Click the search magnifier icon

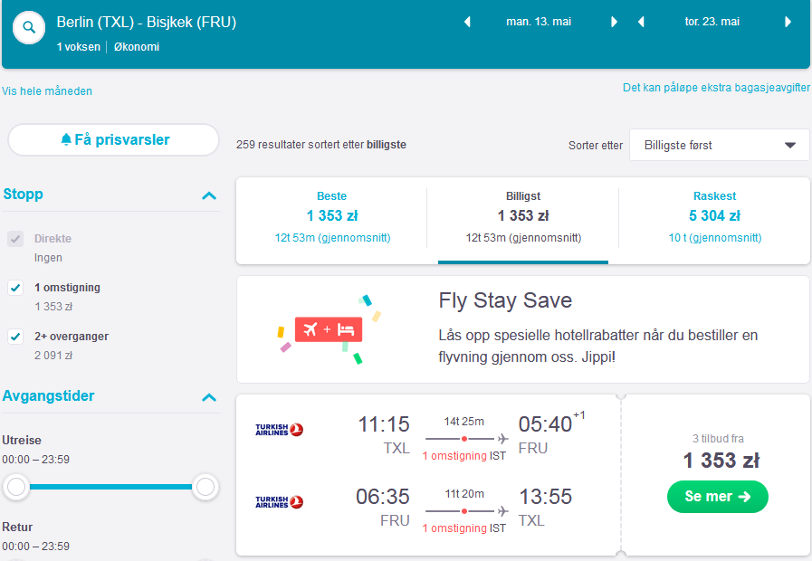29,27
